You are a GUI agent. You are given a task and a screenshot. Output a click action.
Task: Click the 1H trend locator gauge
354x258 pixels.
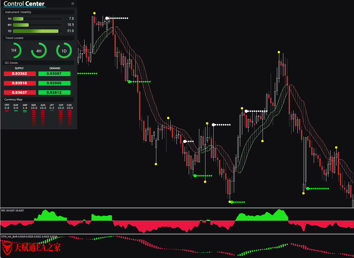[x=14, y=50]
